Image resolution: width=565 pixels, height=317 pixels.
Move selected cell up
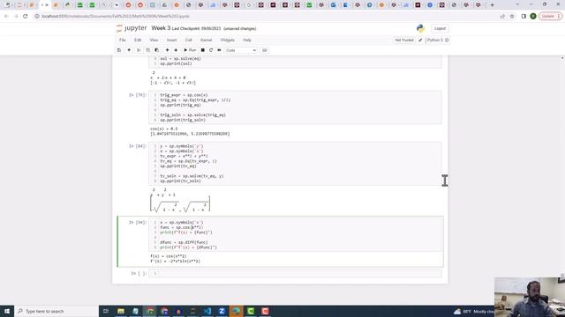pyautogui.click(x=167, y=50)
